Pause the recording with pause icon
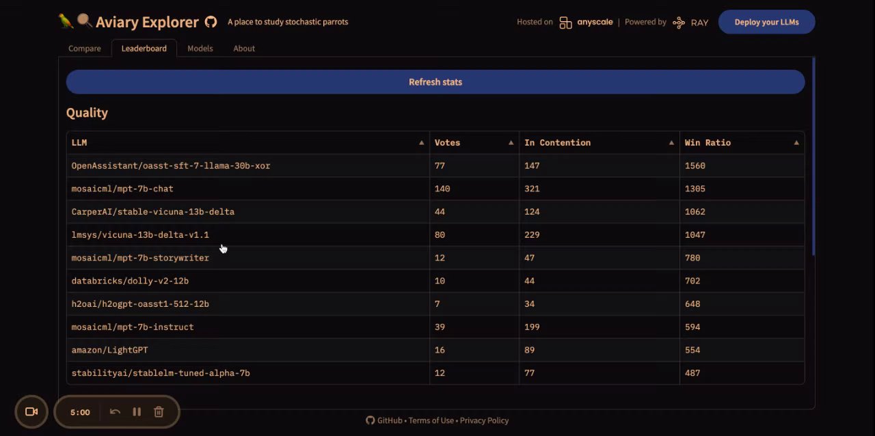 137,411
